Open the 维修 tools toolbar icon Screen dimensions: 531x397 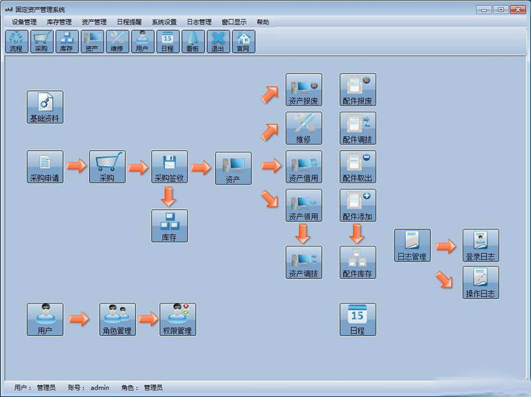click(117, 41)
